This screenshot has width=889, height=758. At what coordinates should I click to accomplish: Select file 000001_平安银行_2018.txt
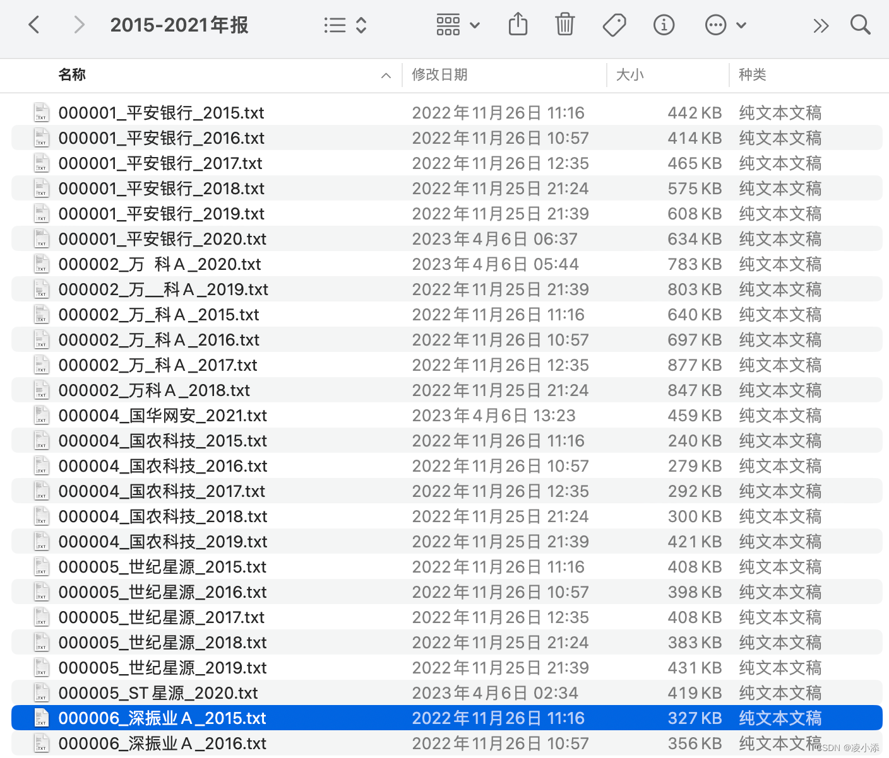[x=447, y=188]
